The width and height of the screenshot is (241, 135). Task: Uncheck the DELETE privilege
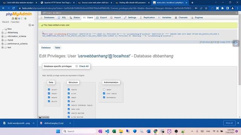click(49, 101)
